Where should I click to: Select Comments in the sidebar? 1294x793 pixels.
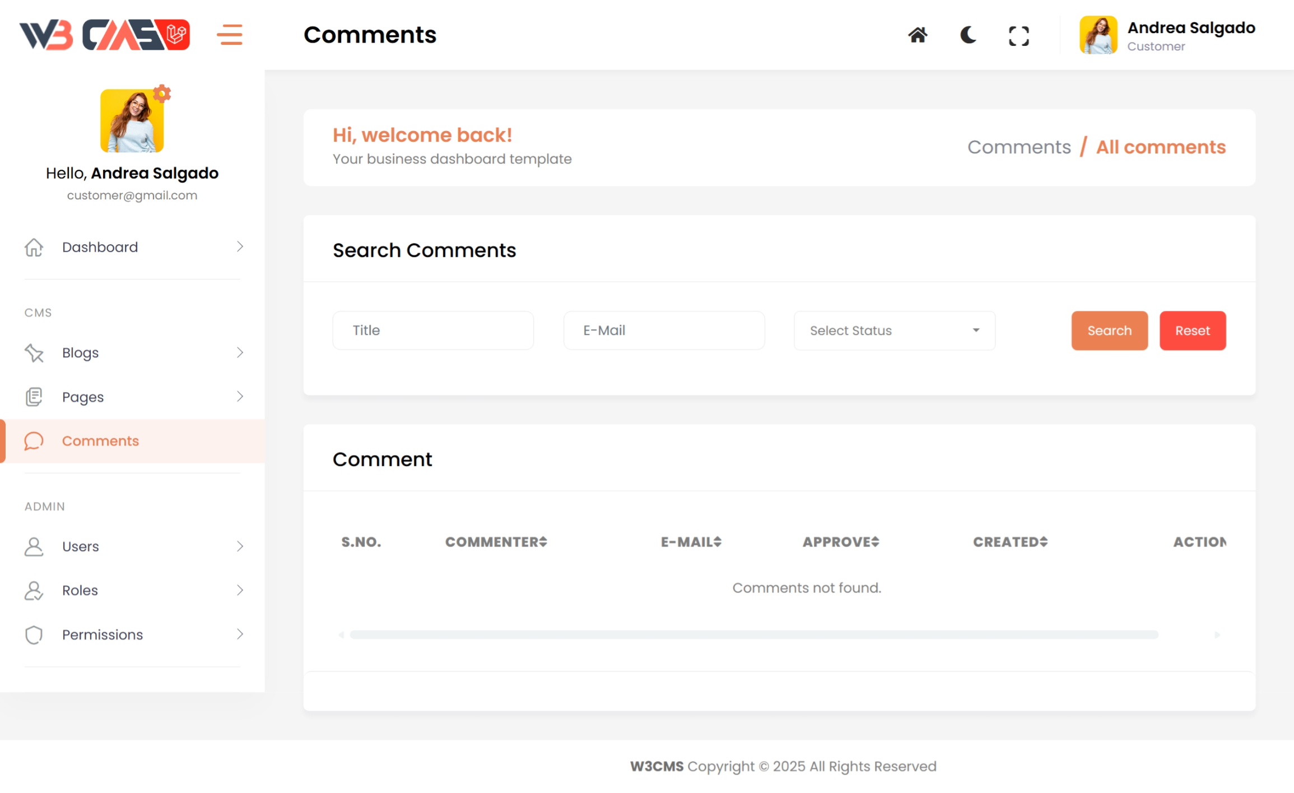pos(100,441)
